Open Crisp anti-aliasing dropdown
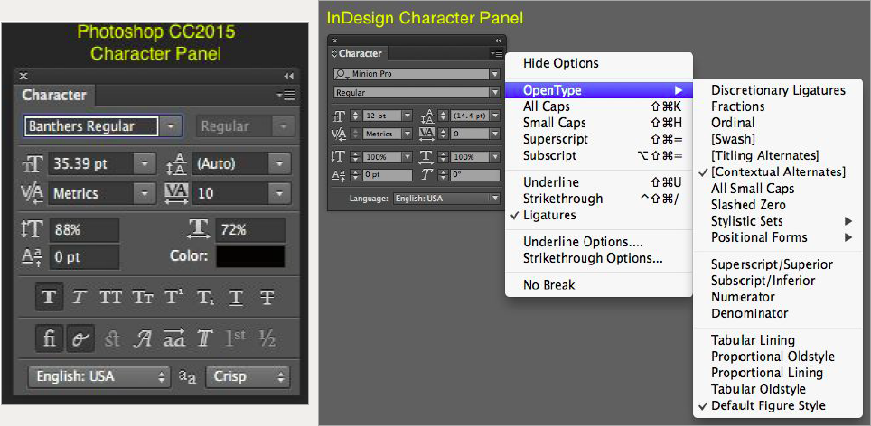This screenshot has width=871, height=426. click(x=248, y=376)
